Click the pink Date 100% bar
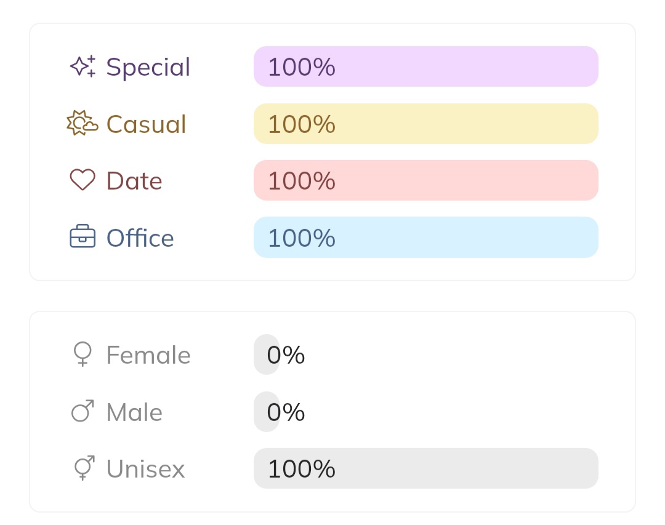 click(x=426, y=180)
